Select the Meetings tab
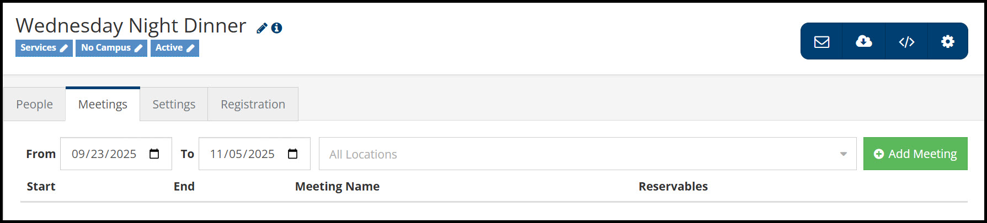Screen dimensions: 987x223 (x=103, y=105)
